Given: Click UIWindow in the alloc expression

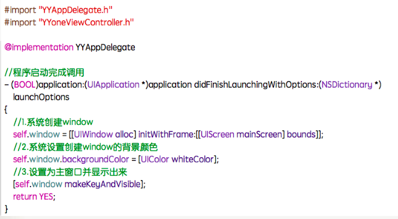Looking at the screenshot, I should pyautogui.click(x=94, y=134).
